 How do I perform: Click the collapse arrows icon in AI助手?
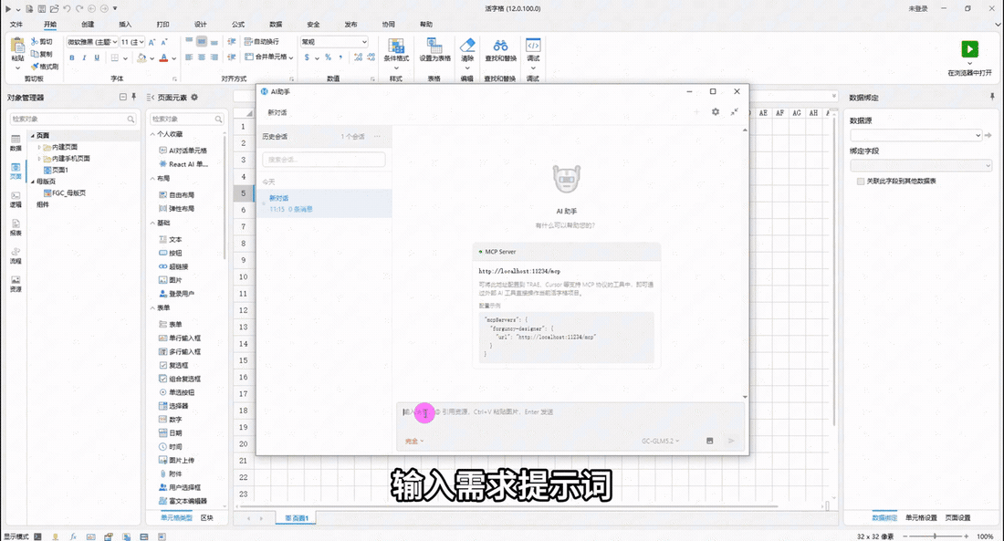(735, 112)
